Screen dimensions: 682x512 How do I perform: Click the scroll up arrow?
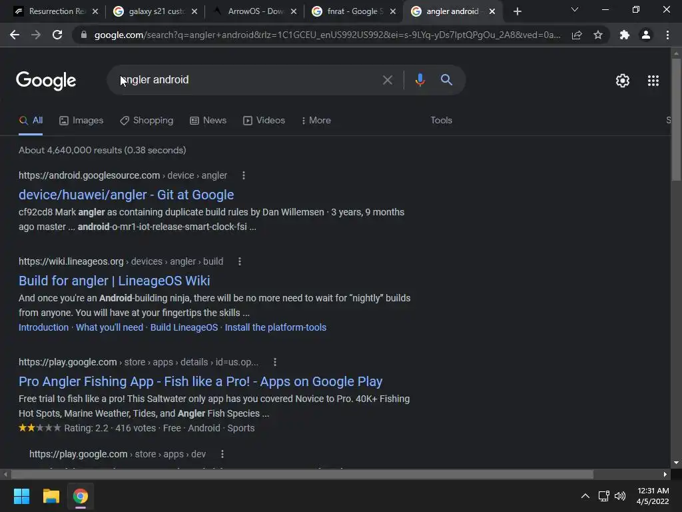click(676, 53)
